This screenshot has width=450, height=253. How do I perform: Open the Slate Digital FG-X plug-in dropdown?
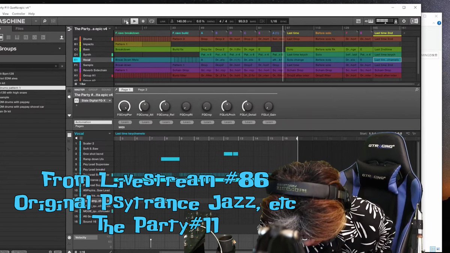(x=110, y=100)
